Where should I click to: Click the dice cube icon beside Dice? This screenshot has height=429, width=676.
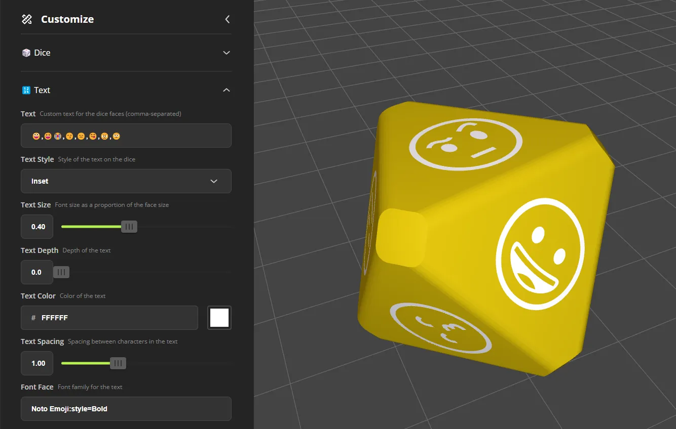(x=26, y=52)
